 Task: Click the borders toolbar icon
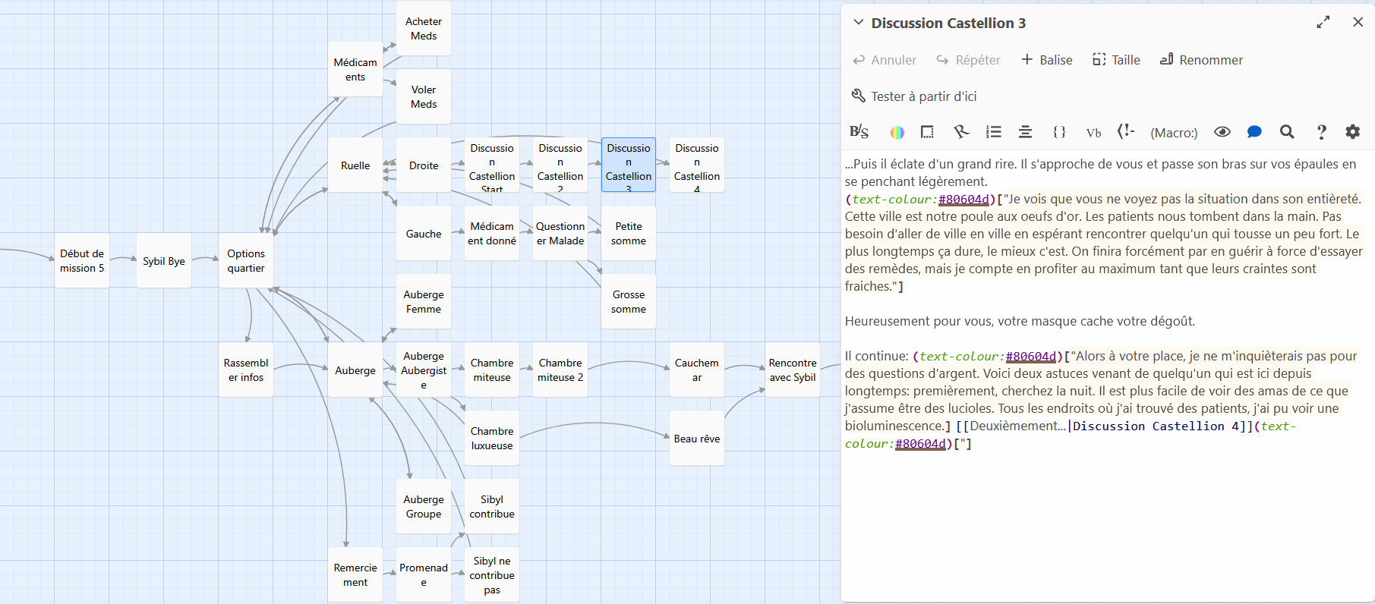point(927,132)
